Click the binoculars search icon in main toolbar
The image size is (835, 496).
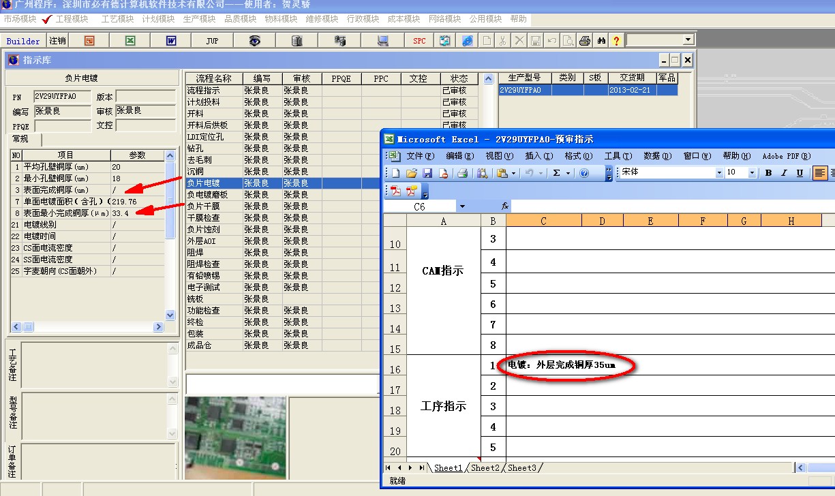602,41
